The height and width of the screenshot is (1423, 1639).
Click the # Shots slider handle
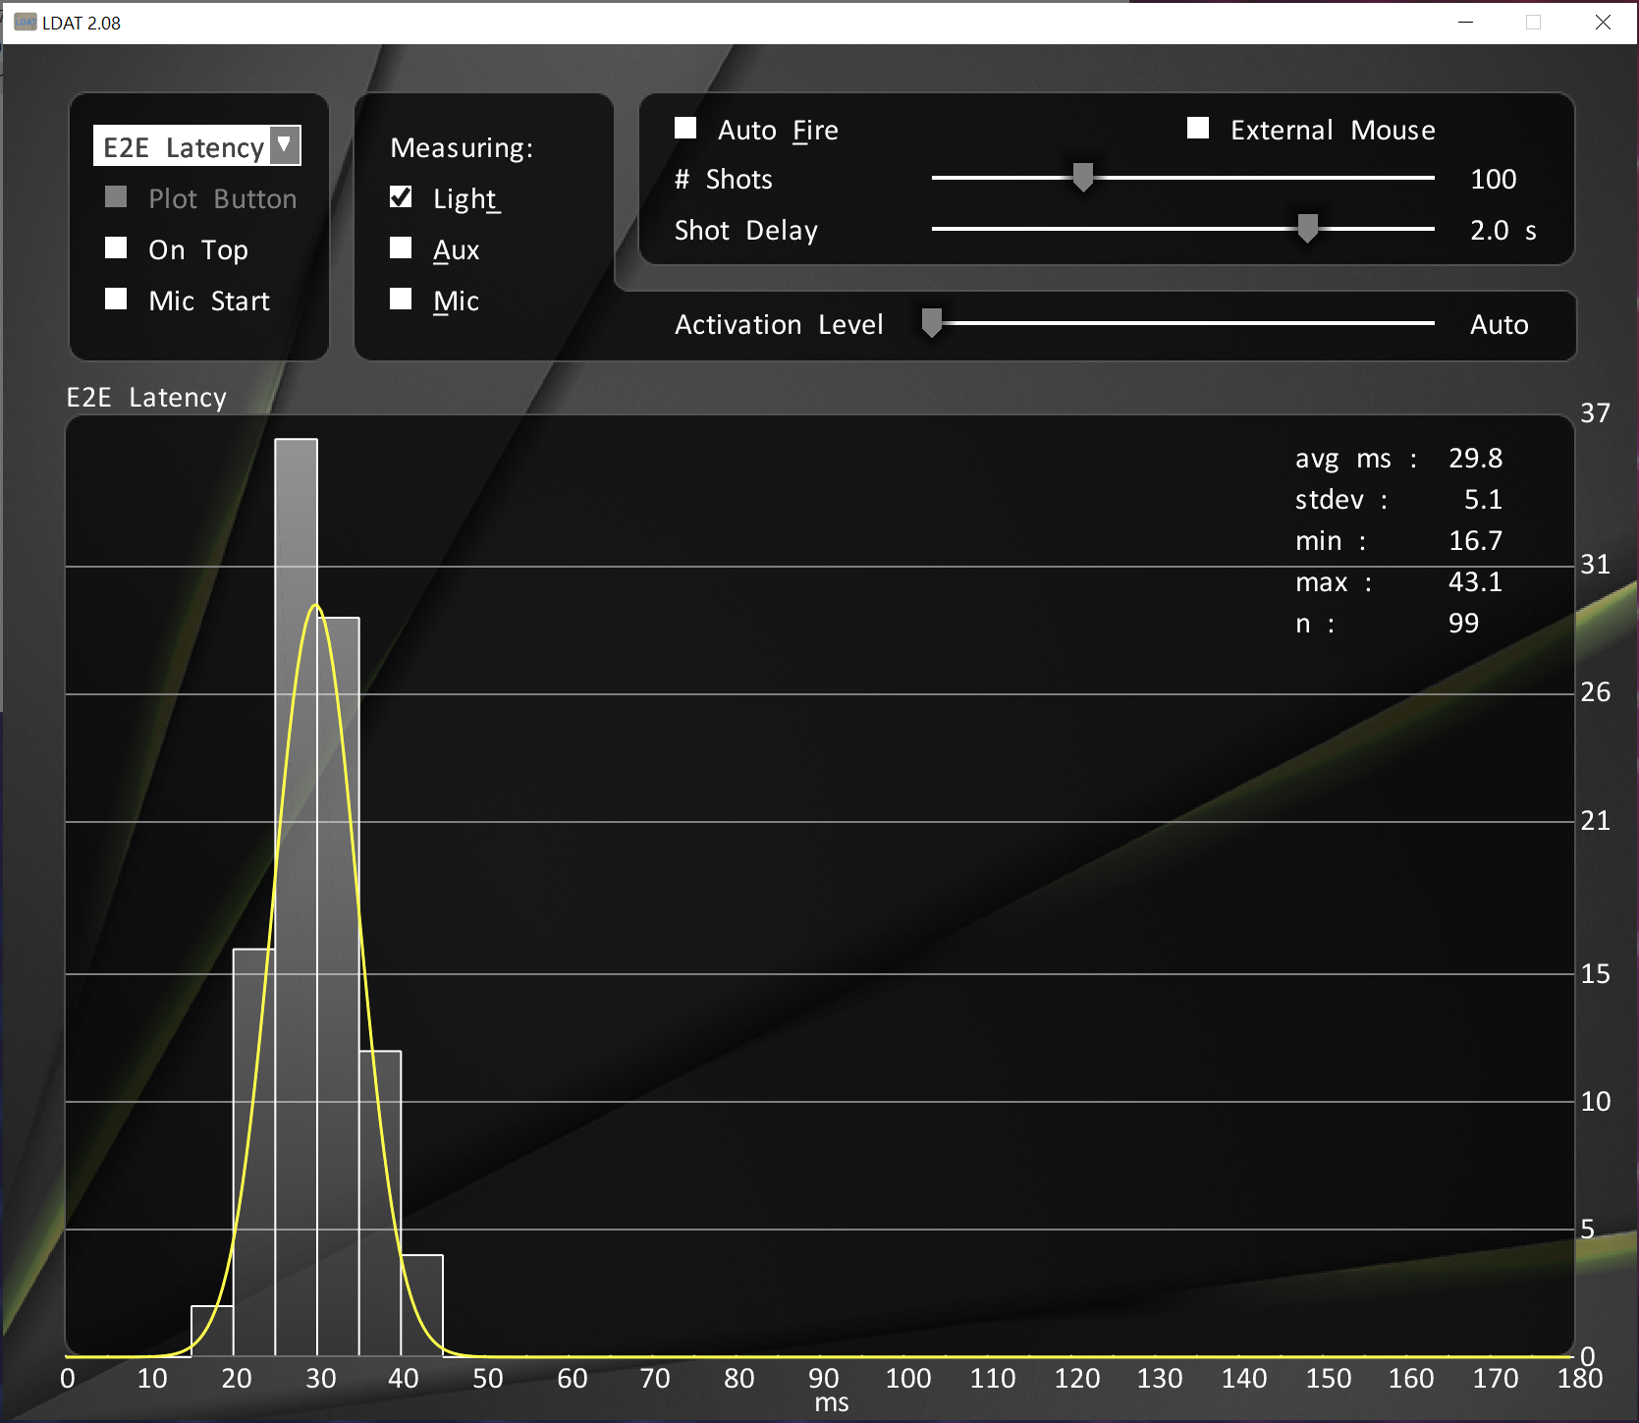point(1083,178)
